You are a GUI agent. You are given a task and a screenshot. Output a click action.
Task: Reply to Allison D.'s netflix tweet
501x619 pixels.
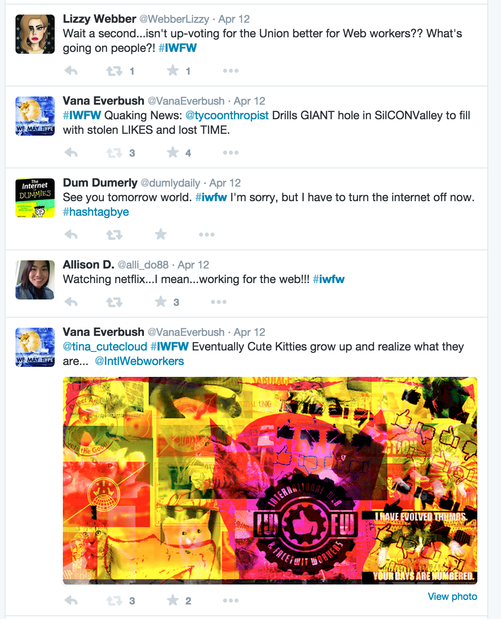click(71, 302)
